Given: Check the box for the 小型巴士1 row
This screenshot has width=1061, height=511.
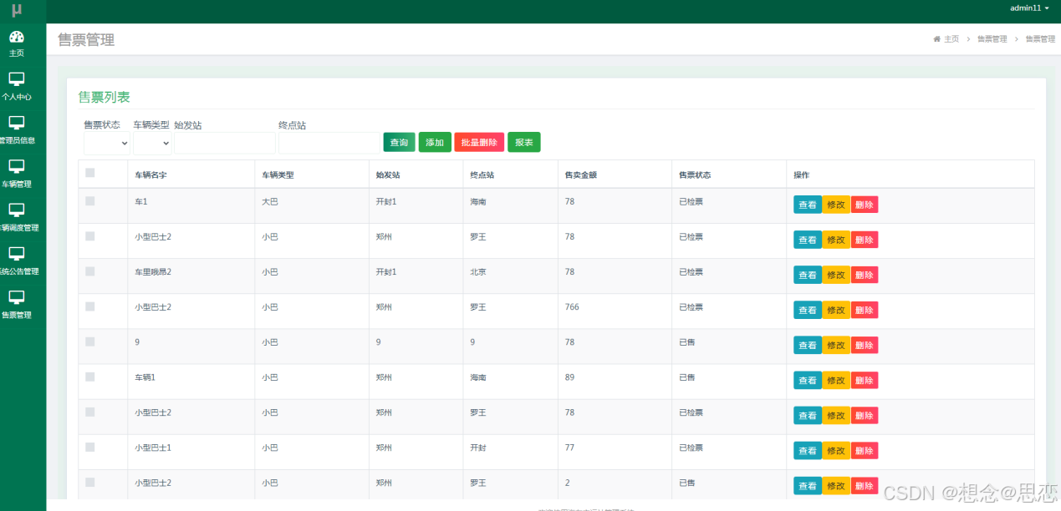Looking at the screenshot, I should coord(90,447).
